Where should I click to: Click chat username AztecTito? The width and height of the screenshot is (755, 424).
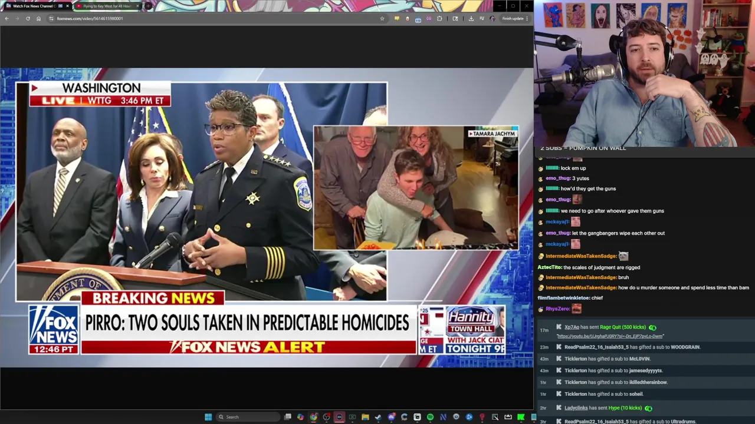[549, 267]
